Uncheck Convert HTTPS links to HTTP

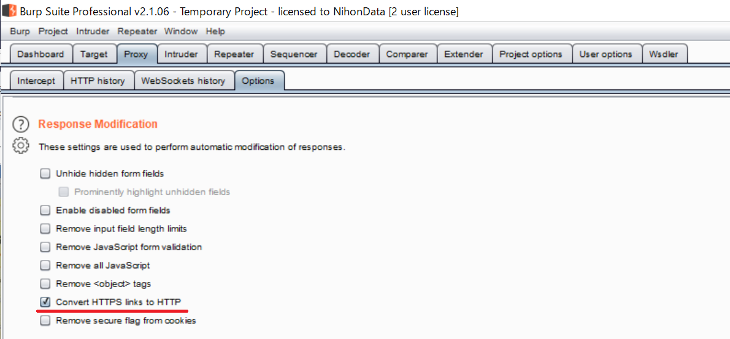(x=45, y=302)
